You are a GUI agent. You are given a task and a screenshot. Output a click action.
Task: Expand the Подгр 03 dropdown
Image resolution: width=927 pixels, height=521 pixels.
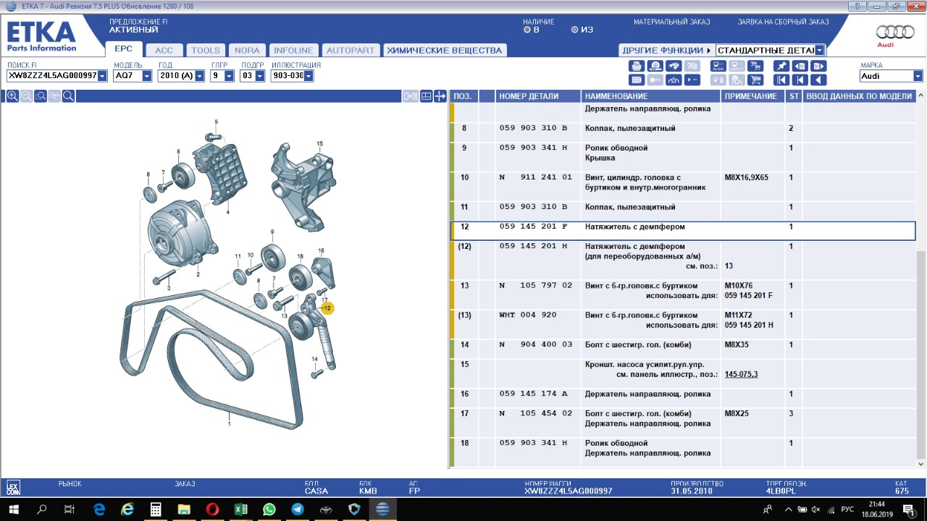click(259, 76)
